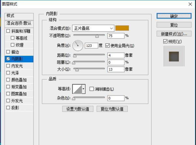Click the 不透明度 slider handle

[x=97, y=36]
